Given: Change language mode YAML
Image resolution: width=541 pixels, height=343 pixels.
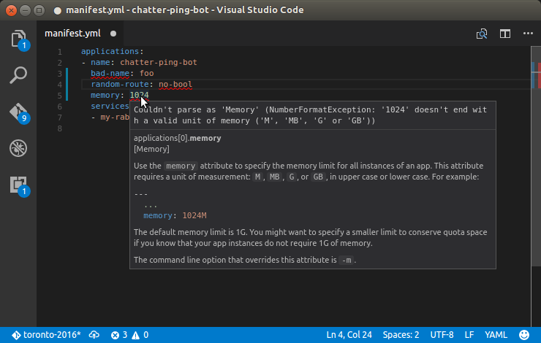Looking at the screenshot, I should pos(496,335).
